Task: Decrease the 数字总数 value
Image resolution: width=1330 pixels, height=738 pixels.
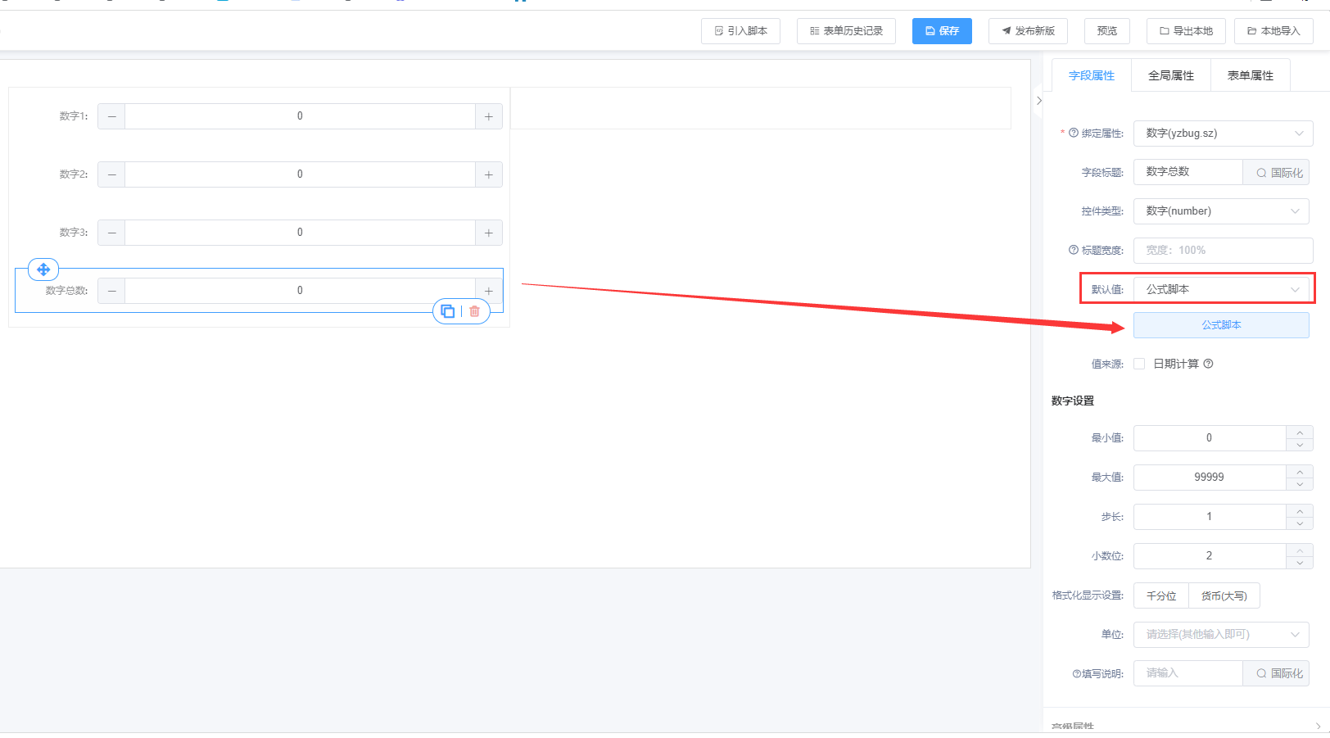Action: click(111, 291)
